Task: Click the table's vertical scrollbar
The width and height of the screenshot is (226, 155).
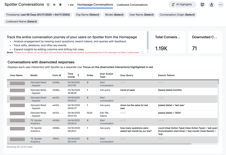Action: tap(218, 83)
